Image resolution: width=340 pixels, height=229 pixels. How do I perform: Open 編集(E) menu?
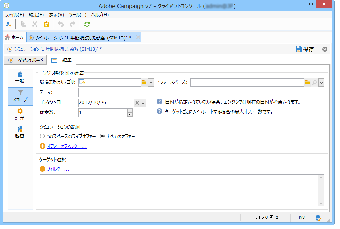click(36, 15)
